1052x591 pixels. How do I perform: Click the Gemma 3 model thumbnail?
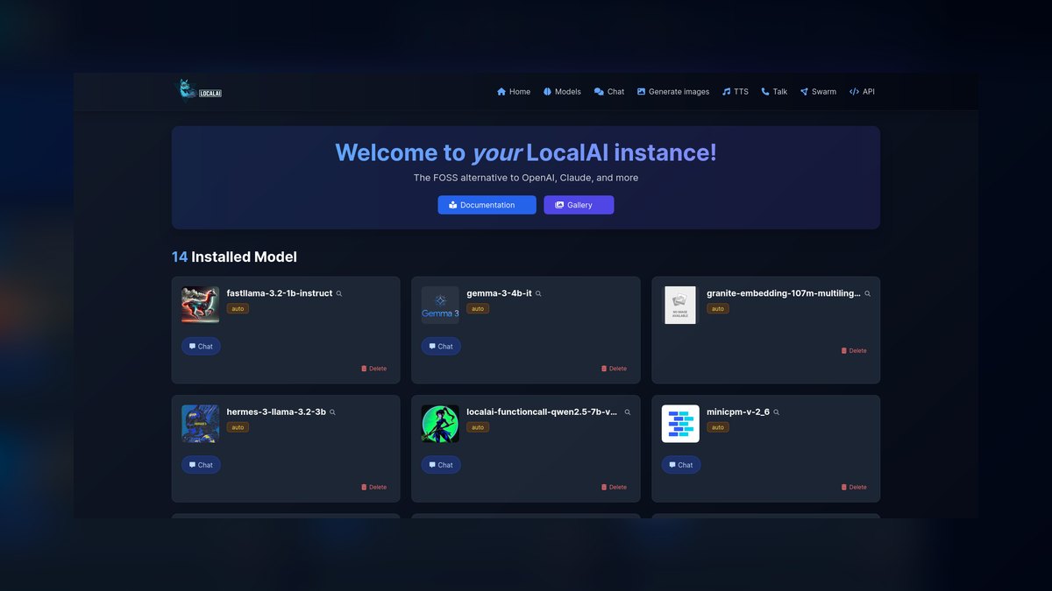(440, 306)
